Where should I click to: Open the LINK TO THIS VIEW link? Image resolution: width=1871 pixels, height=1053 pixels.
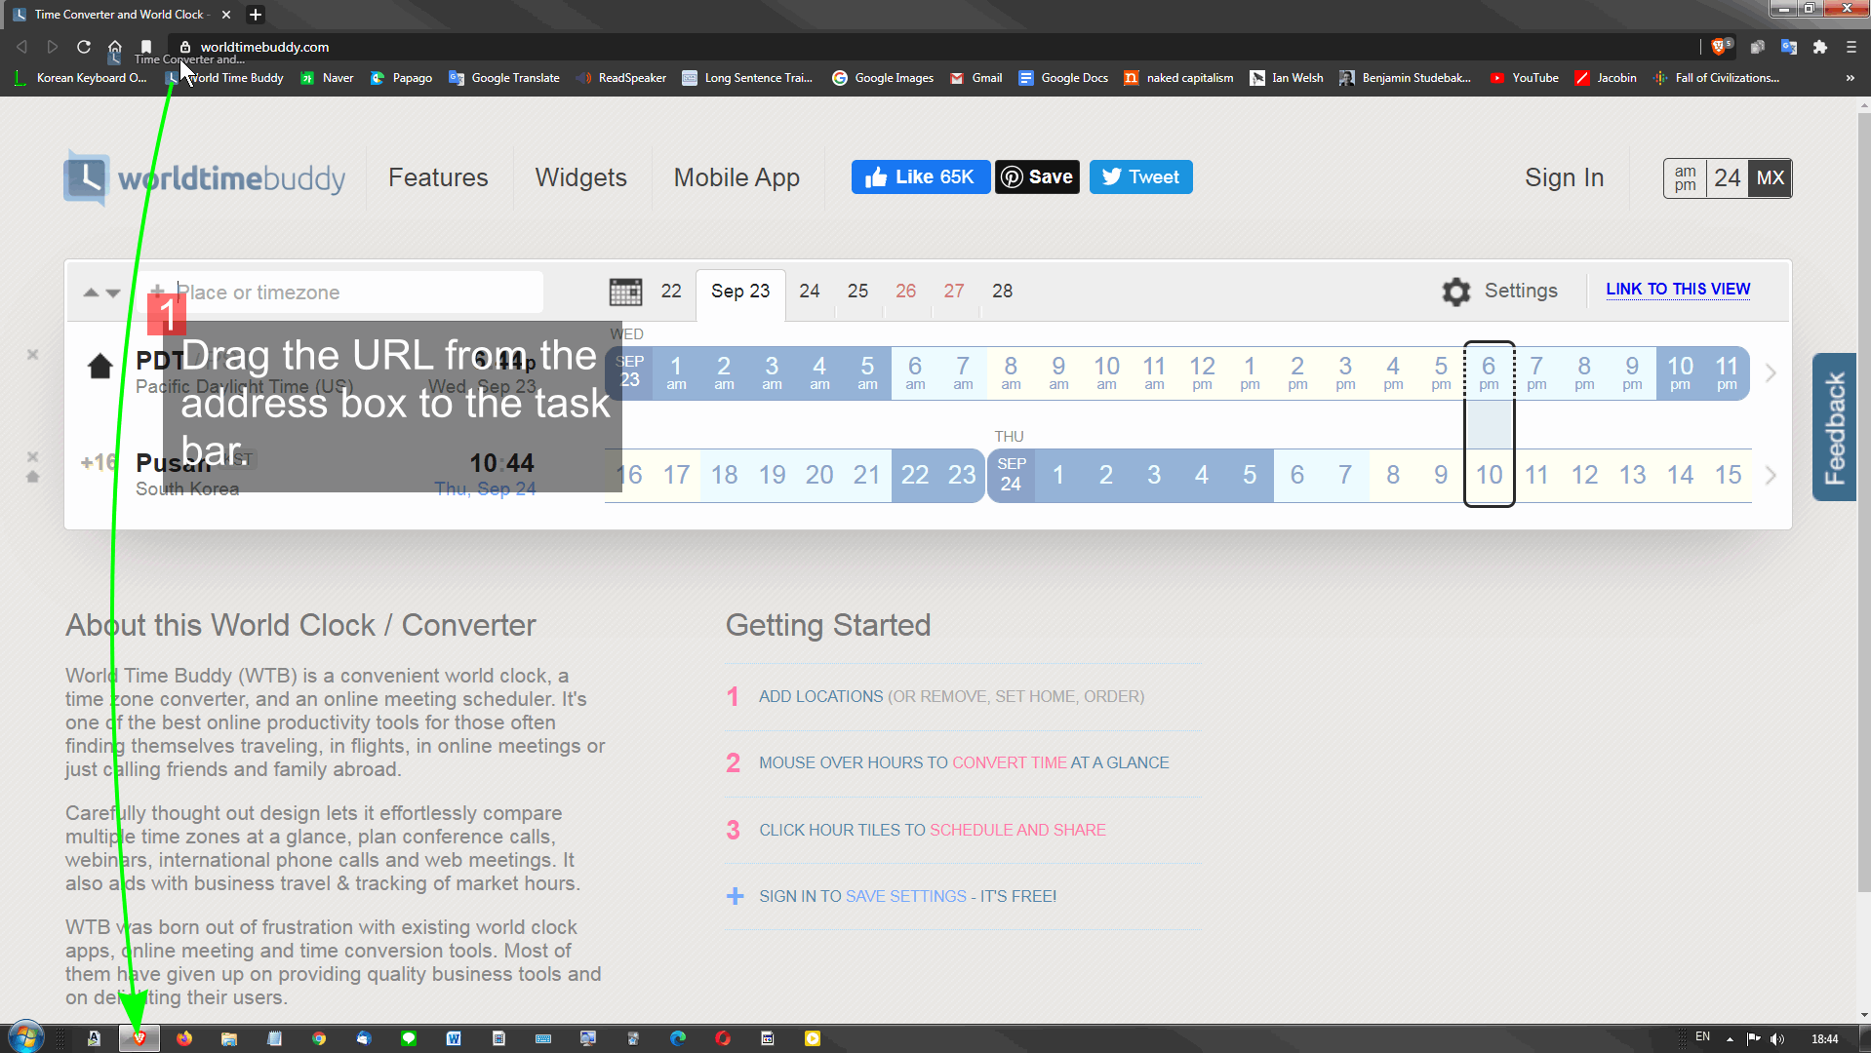[x=1678, y=290]
